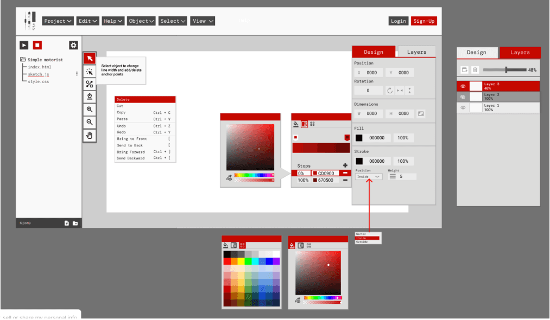
Task: Click the swatches grid tab in bottom swatches panel
Action: [x=242, y=245]
